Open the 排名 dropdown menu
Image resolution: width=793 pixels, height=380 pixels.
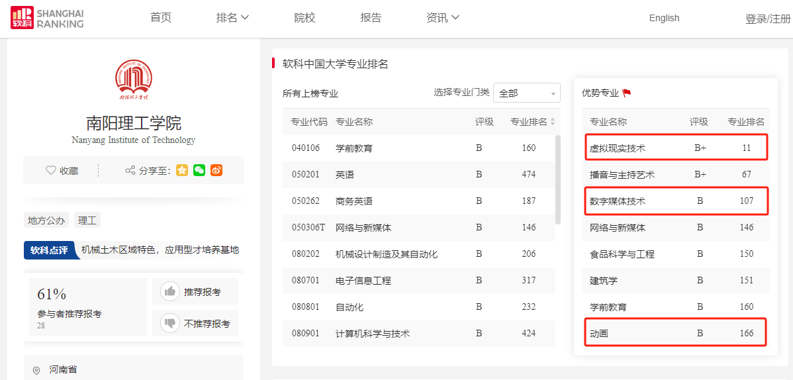tap(232, 18)
